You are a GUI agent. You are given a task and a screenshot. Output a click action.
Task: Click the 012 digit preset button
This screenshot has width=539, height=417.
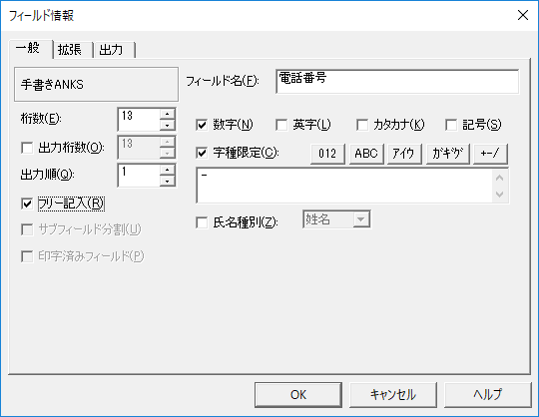327,154
